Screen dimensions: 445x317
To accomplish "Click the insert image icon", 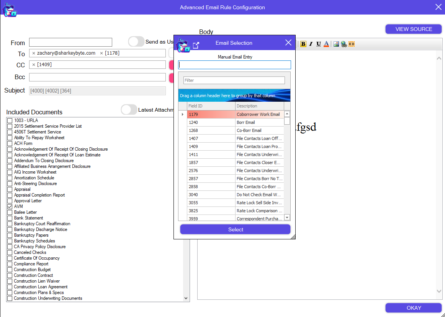I will click(336, 44).
